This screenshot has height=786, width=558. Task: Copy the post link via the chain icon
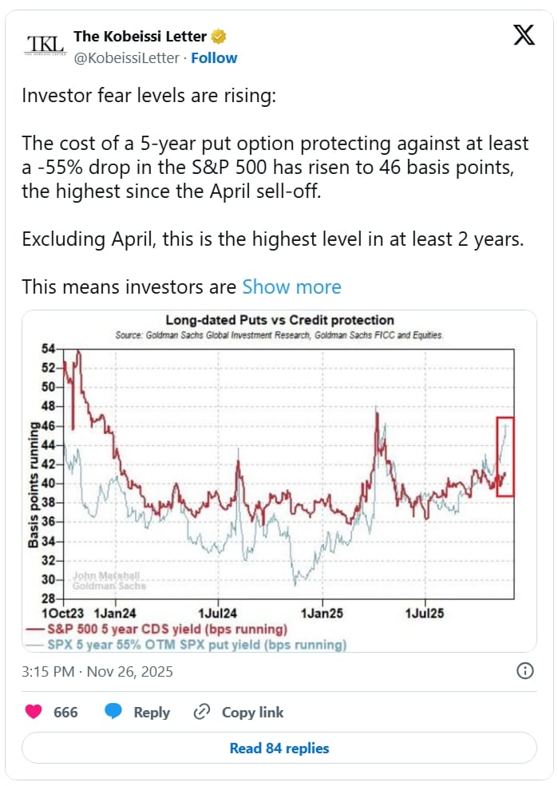[203, 712]
